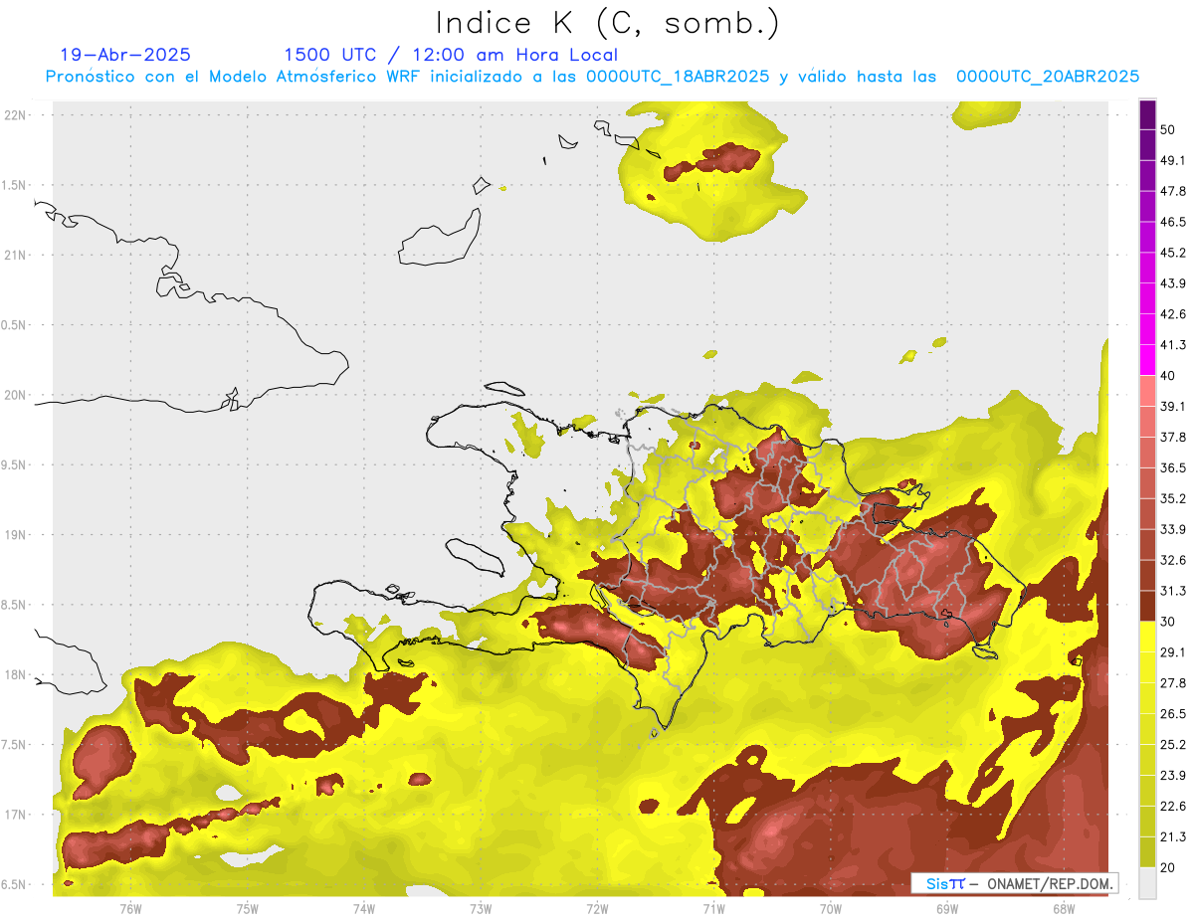
Task: Click the colorbar value 37.8
Action: pyautogui.click(x=1173, y=437)
